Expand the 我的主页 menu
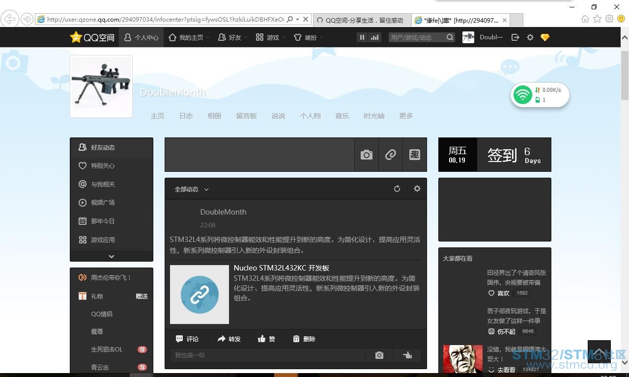The image size is (629, 377). (x=189, y=37)
